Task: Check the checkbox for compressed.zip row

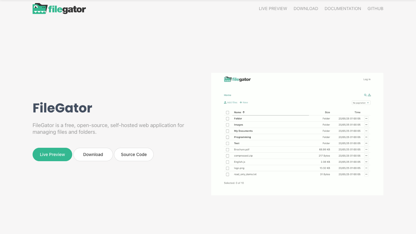Action: [x=227, y=156]
